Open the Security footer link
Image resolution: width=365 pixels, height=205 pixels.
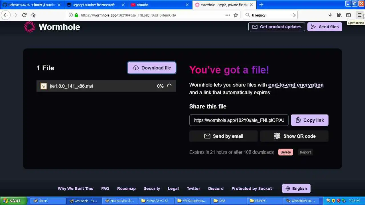pos(152,188)
